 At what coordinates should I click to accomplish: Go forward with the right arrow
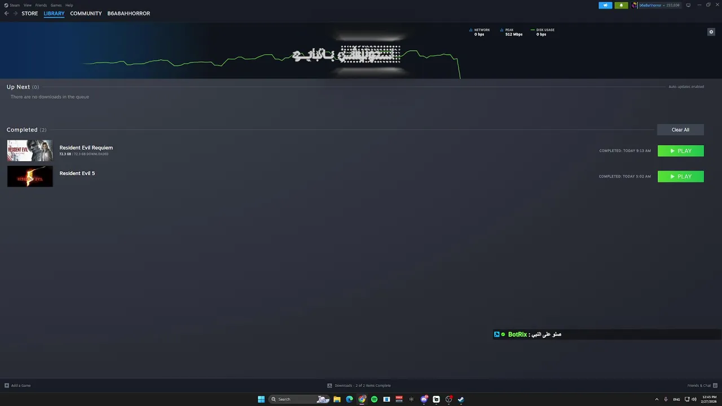[15, 14]
